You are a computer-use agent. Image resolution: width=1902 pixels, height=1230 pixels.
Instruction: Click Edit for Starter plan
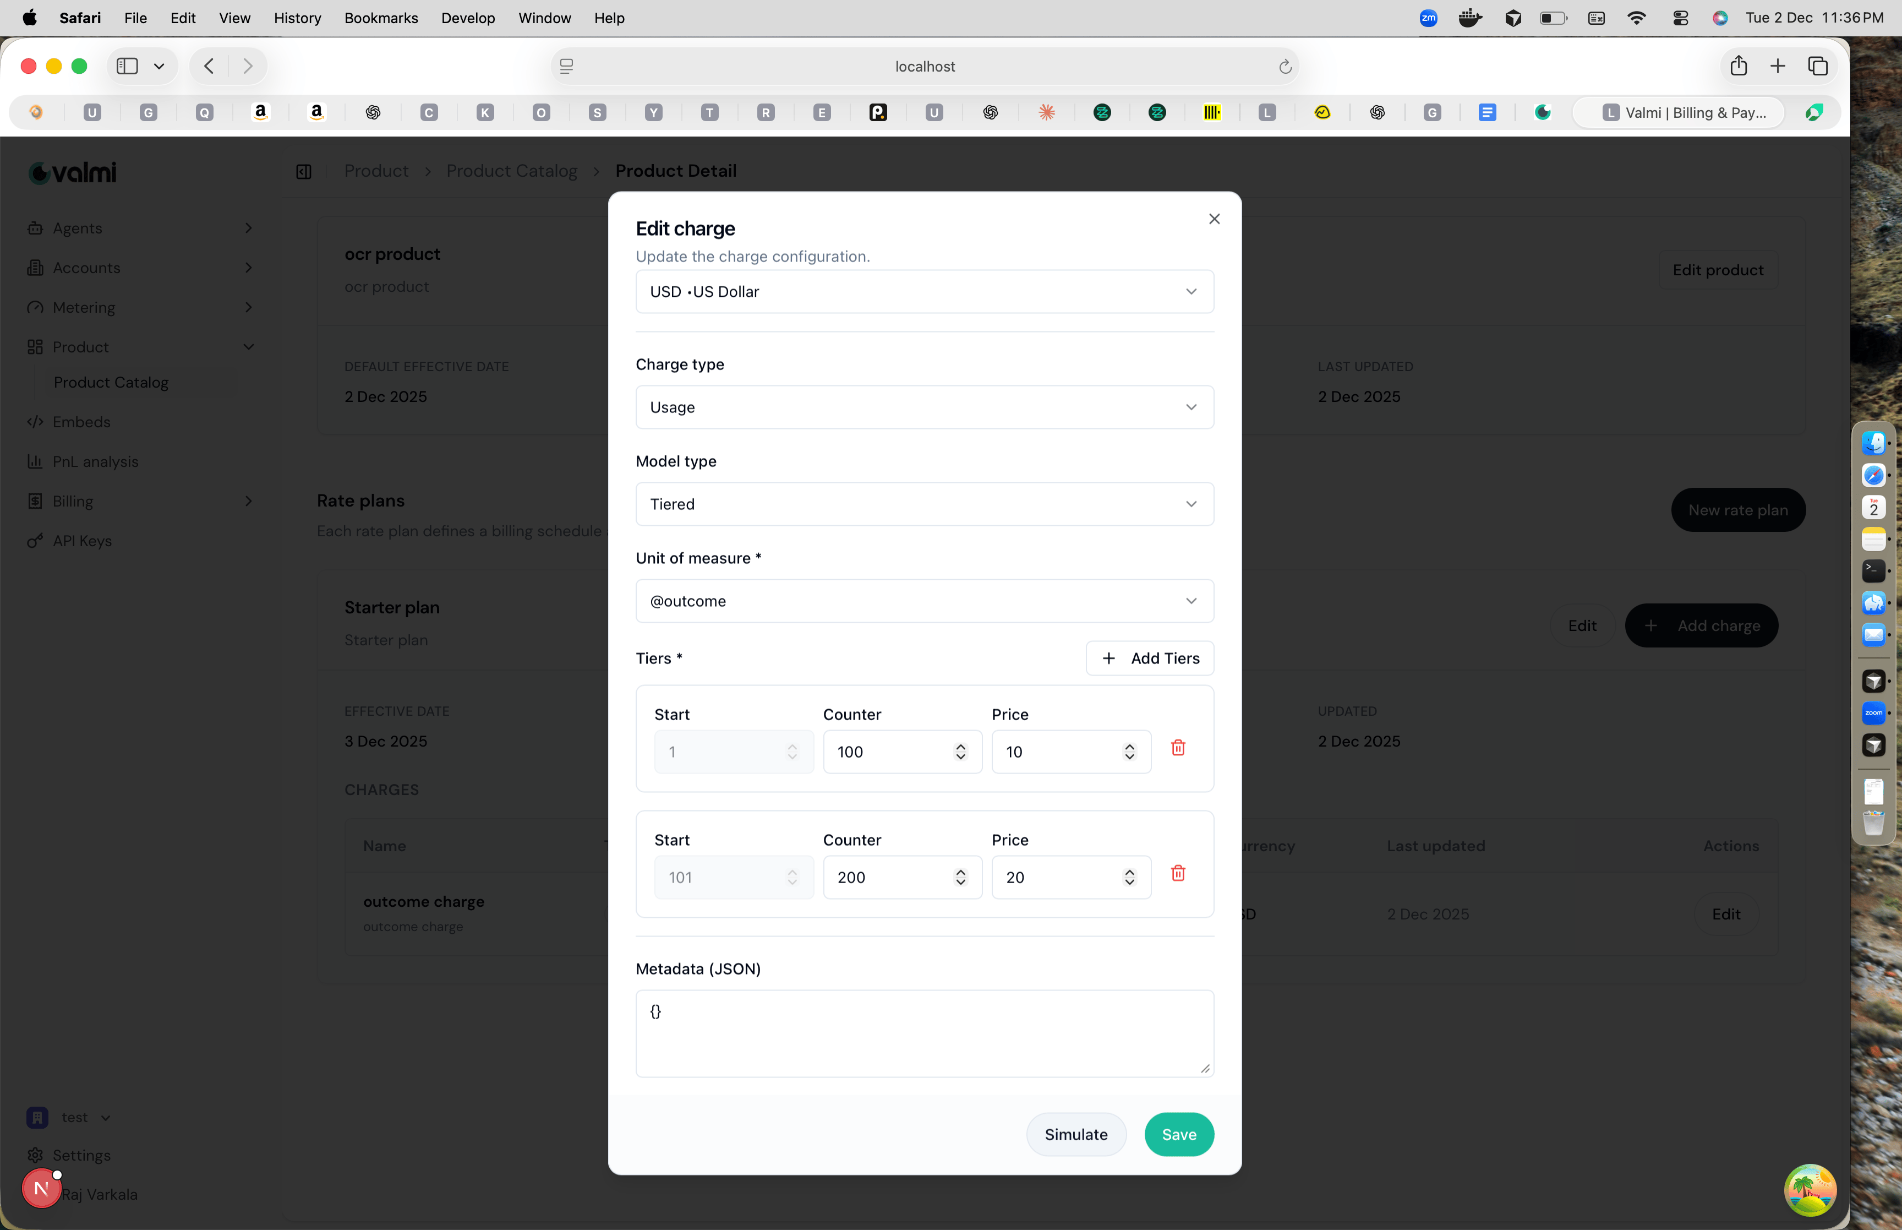1581,625
